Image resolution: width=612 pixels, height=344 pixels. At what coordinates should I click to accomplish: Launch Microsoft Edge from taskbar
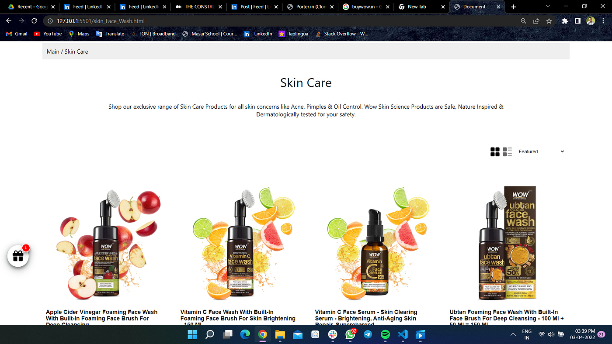point(245,335)
